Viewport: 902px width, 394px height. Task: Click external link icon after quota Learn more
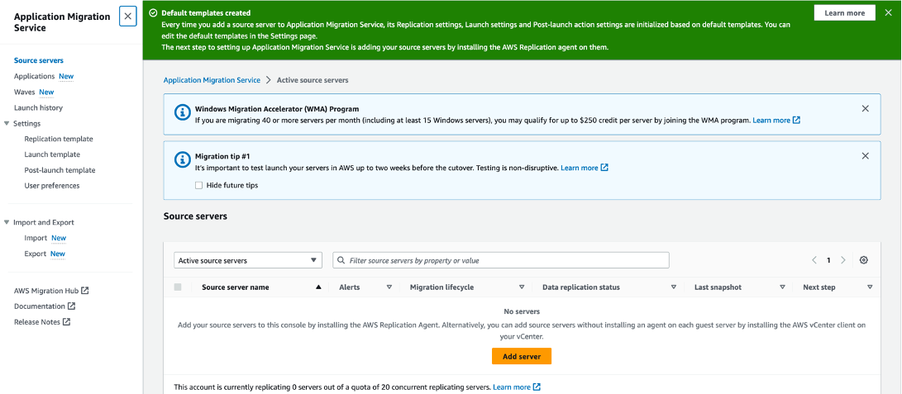537,387
